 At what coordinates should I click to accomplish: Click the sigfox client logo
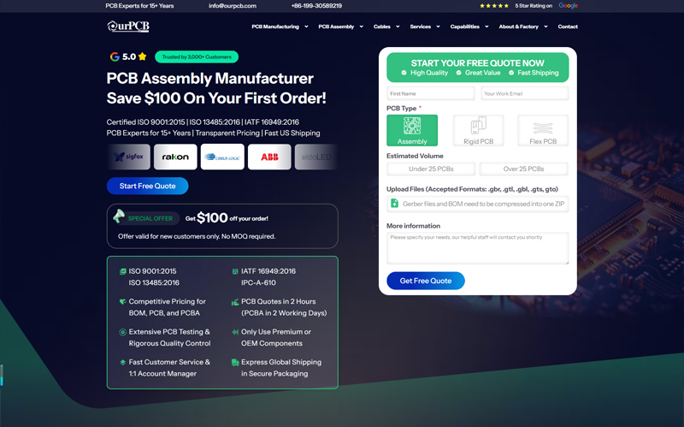tap(129, 157)
